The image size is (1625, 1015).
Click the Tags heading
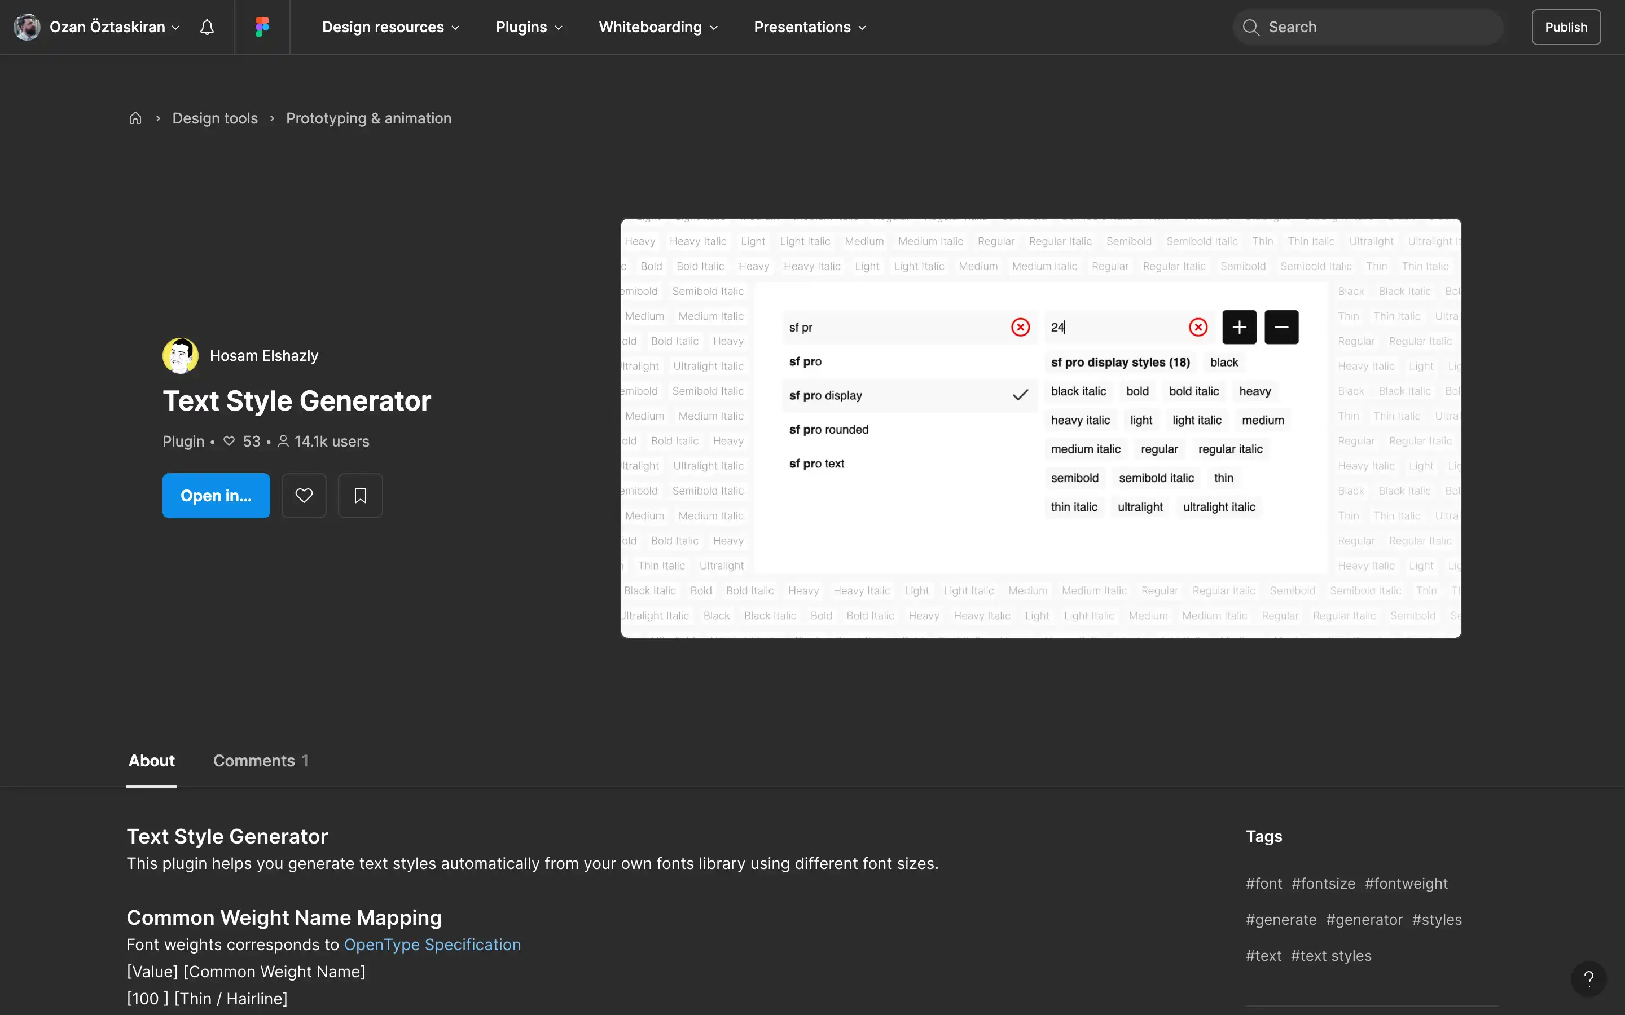pos(1264,836)
